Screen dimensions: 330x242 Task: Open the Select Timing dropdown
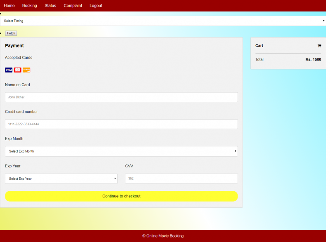pos(163,21)
